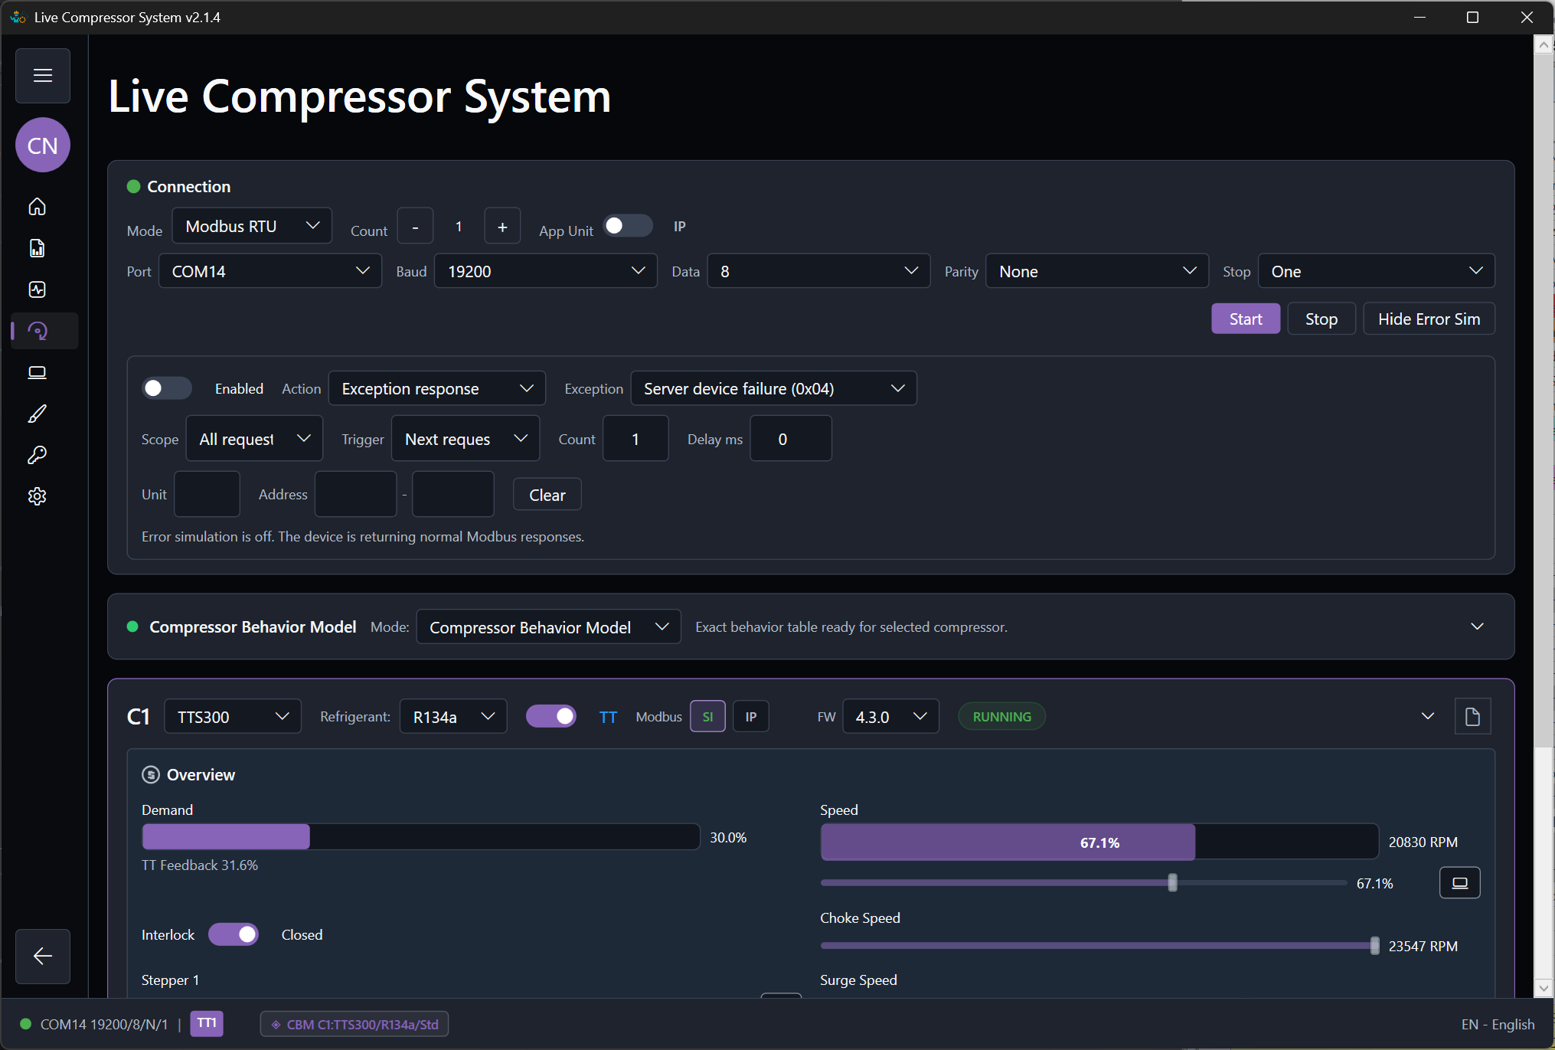Click the Speed slider handle
This screenshot has height=1050, width=1555.
[1172, 883]
